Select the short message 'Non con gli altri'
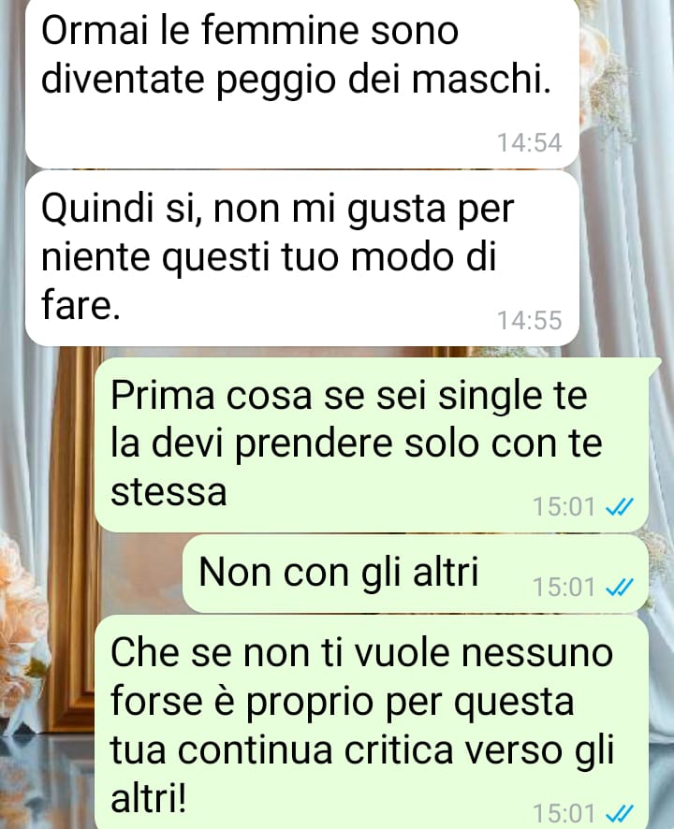 pos(416,574)
